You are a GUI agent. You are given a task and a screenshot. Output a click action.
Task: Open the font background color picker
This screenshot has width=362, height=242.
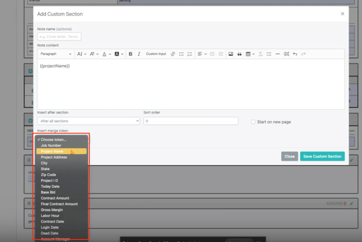pyautogui.click(x=119, y=54)
